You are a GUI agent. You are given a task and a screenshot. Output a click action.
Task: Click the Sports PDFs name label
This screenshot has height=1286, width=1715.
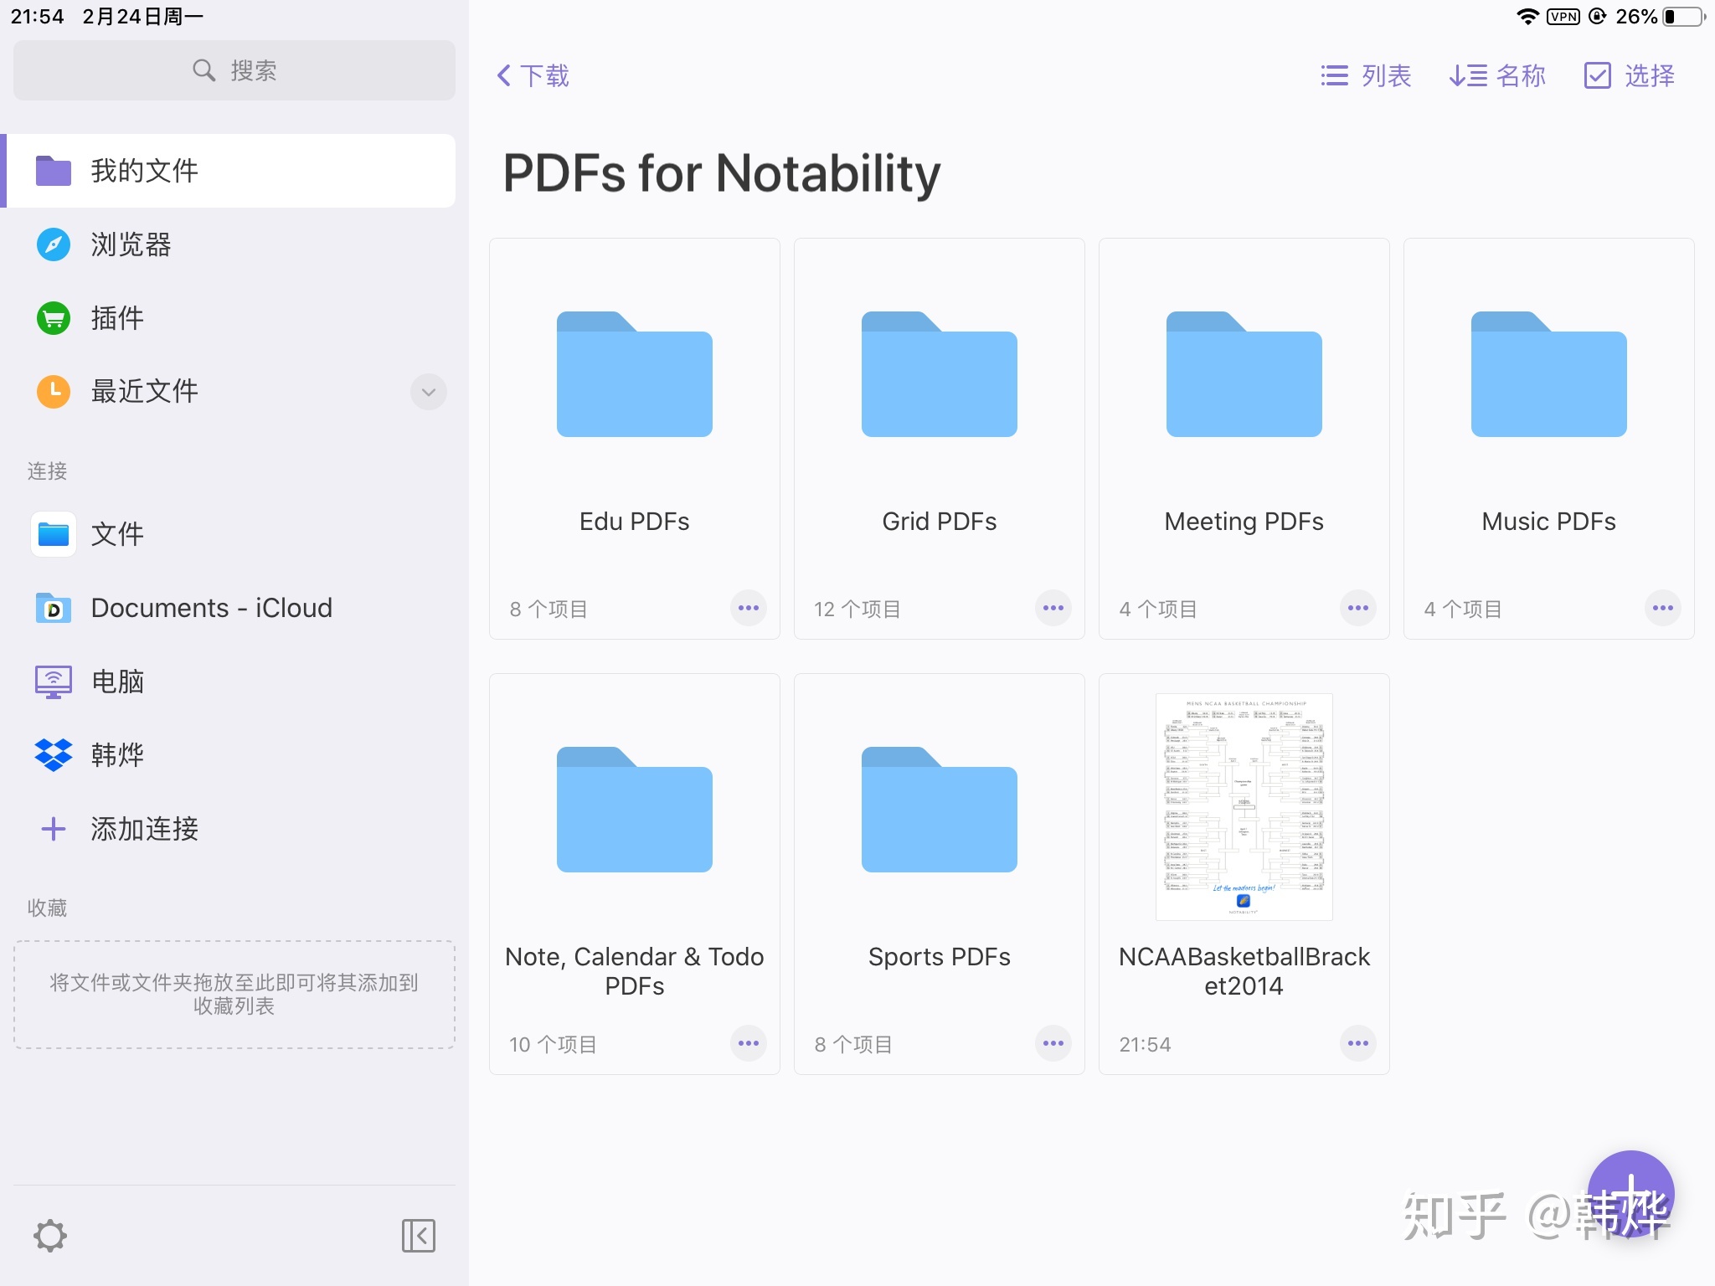pos(940,957)
